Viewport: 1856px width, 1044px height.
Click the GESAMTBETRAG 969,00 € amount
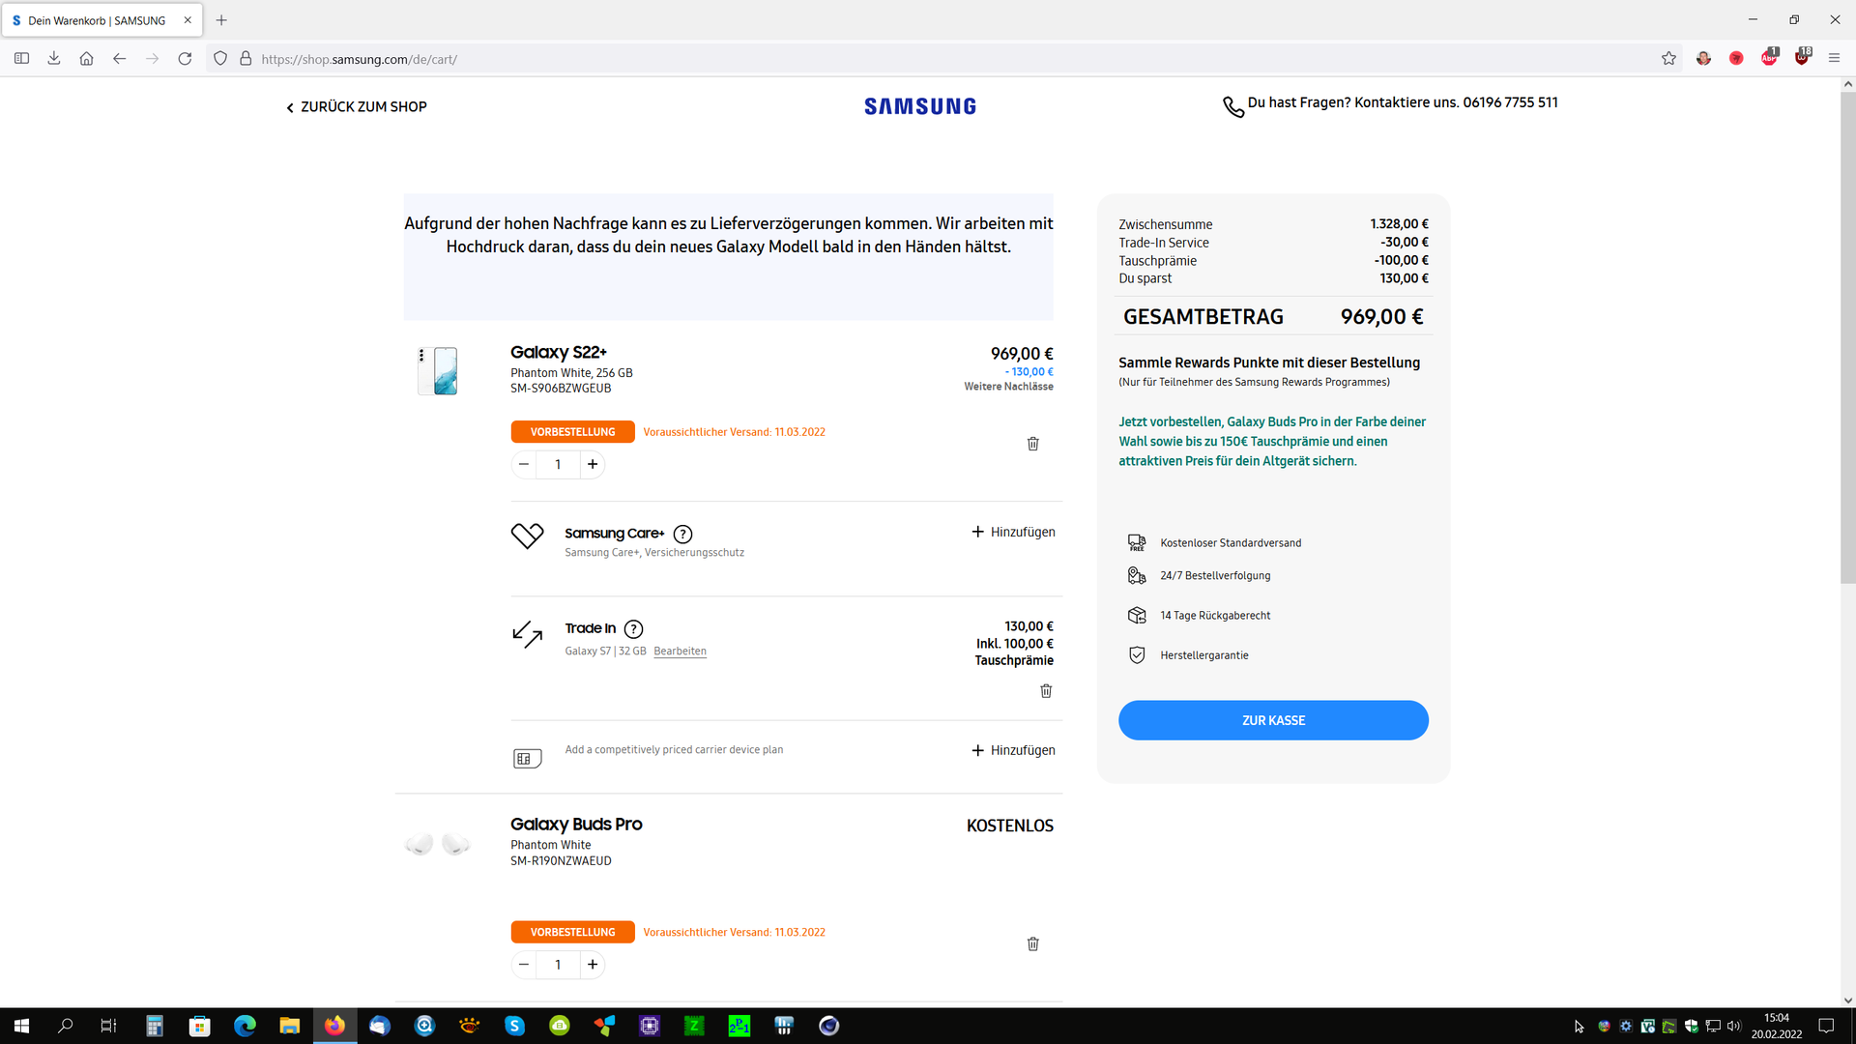click(1381, 317)
